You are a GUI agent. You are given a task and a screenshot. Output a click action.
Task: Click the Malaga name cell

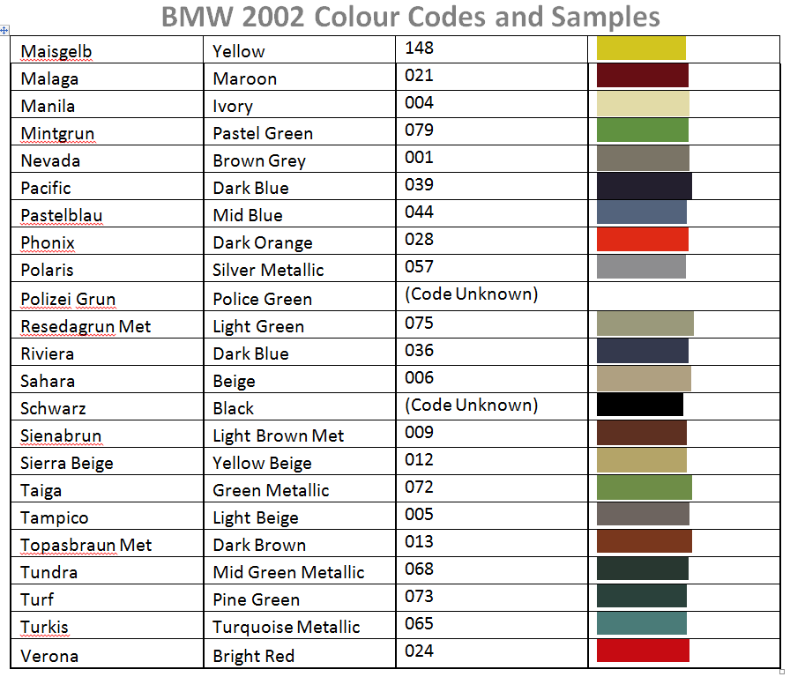tap(107, 77)
